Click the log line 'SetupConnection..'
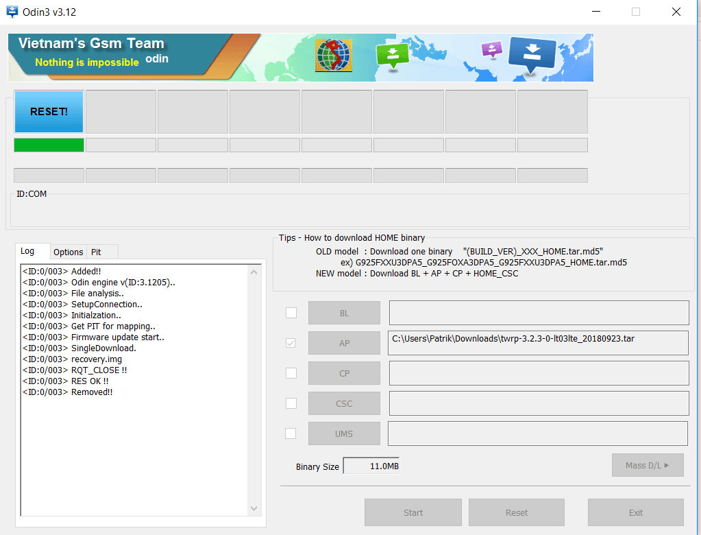Image resolution: width=701 pixels, height=535 pixels. coord(82,304)
